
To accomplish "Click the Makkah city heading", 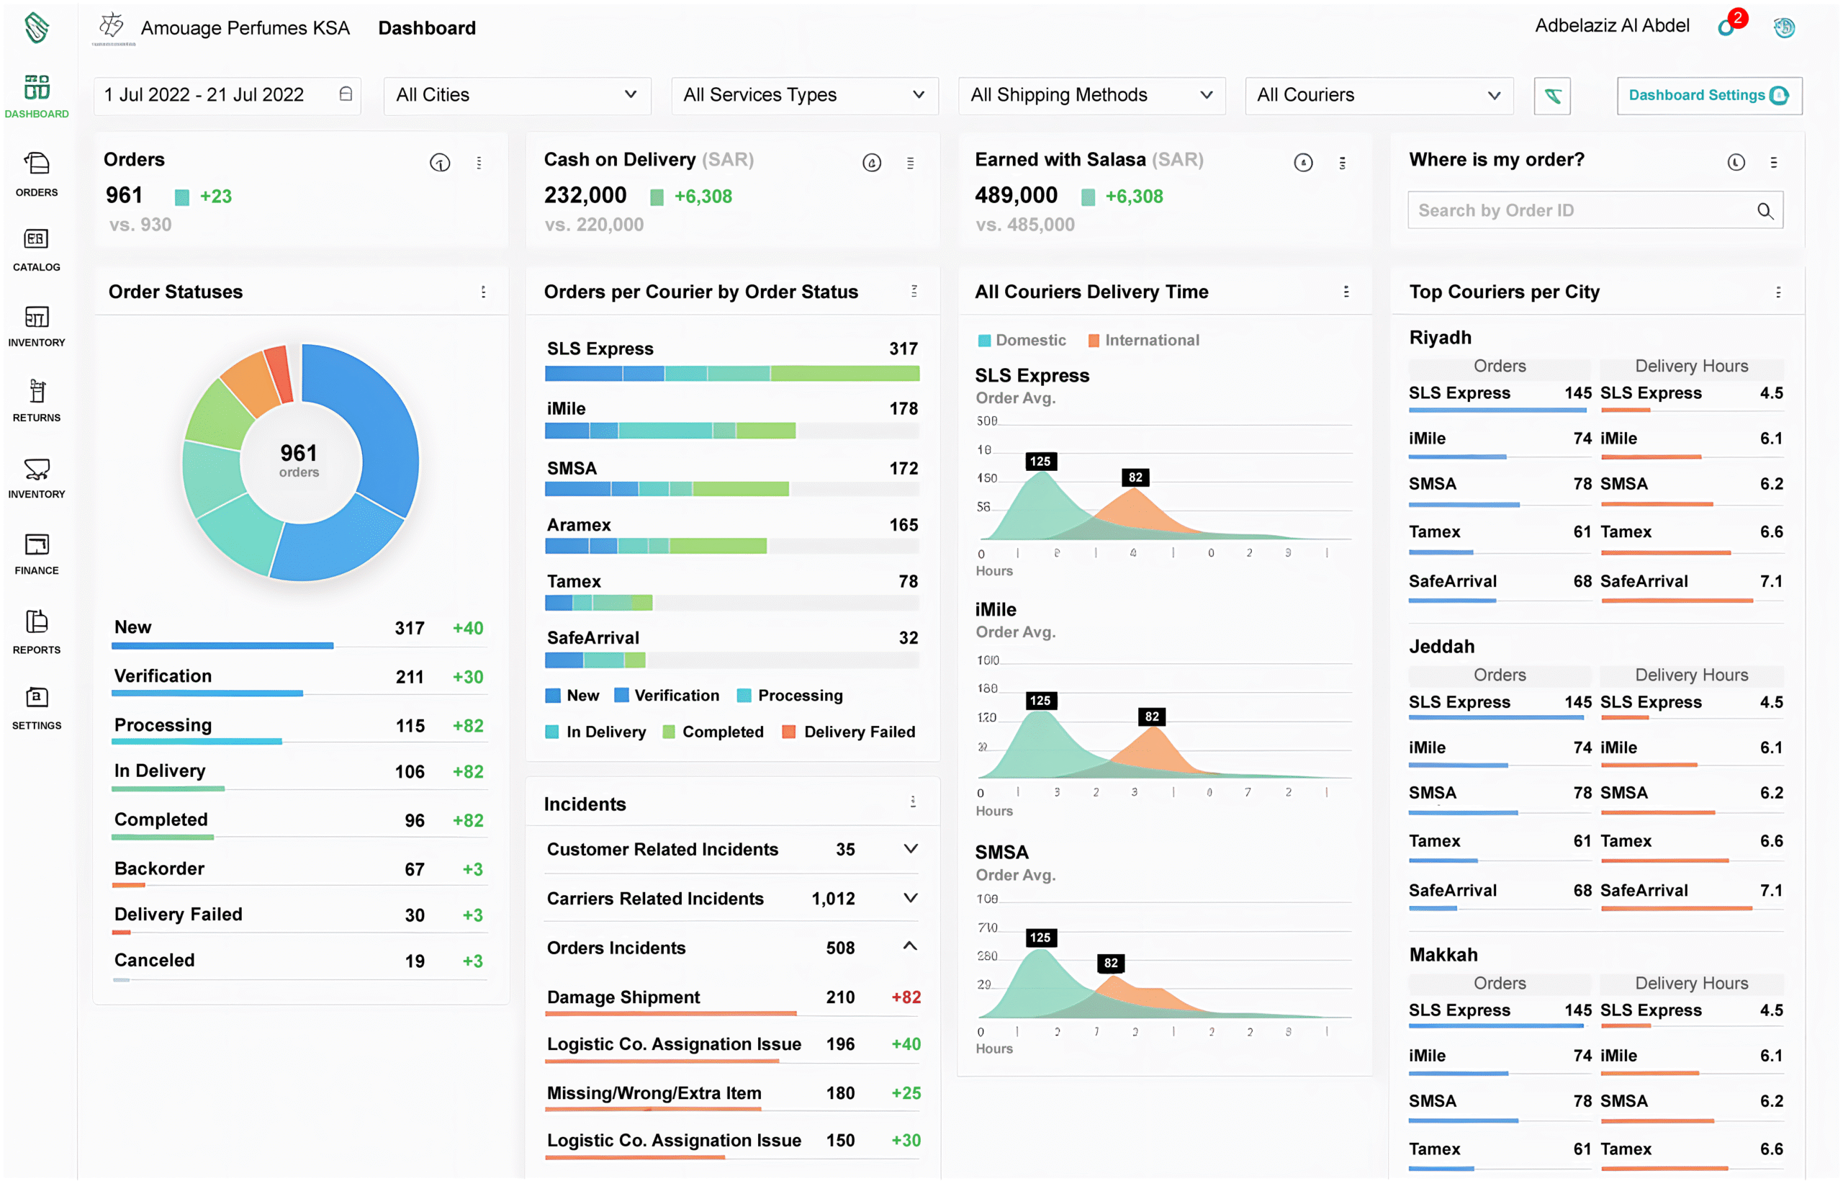I will (1443, 954).
